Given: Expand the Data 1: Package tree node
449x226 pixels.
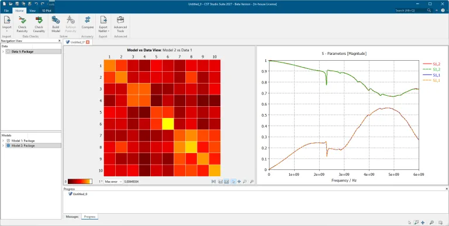Looking at the screenshot, I should pos(3,52).
